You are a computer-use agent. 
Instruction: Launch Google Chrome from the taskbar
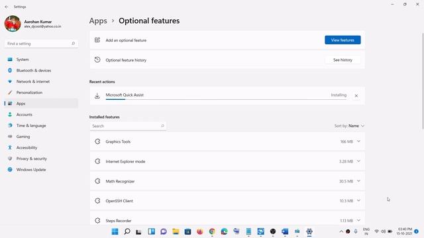[x=212, y=231]
